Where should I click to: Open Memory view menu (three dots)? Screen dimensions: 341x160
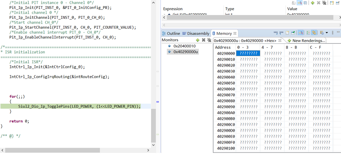332,32
